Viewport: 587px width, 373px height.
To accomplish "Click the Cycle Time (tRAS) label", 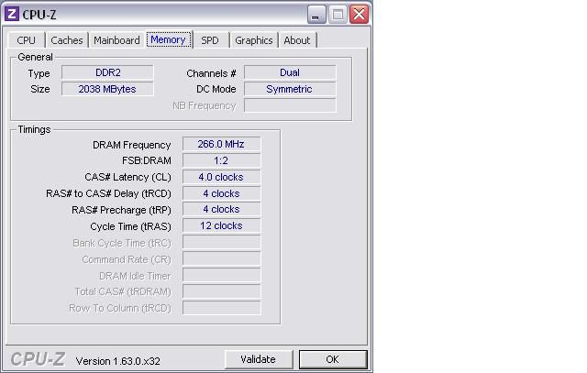I will [x=130, y=226].
